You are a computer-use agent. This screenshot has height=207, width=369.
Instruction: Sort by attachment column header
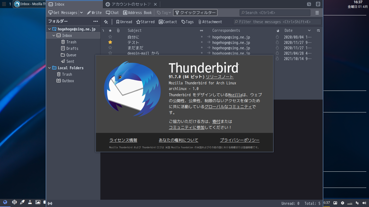(118, 30)
